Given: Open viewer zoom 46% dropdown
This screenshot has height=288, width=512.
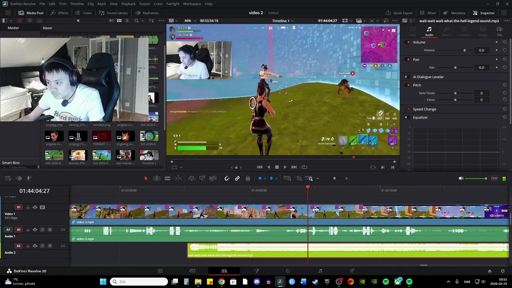Looking at the screenshot, I should coord(190,20).
